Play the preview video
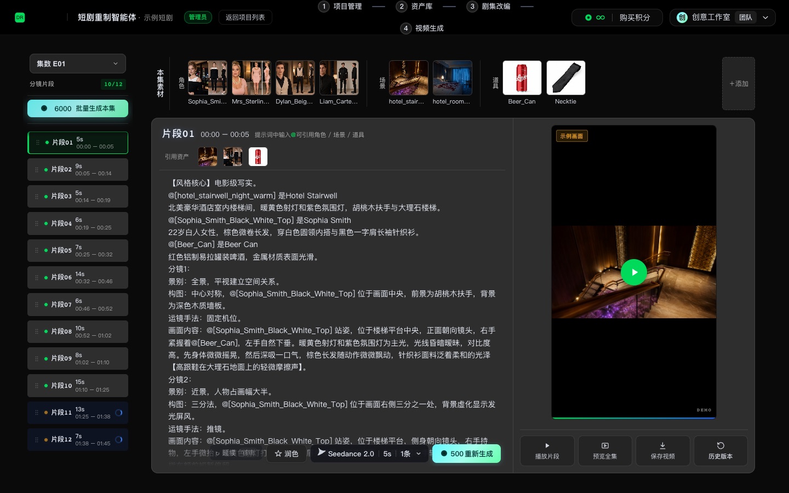Screen dimensions: 789x493 click(634, 272)
